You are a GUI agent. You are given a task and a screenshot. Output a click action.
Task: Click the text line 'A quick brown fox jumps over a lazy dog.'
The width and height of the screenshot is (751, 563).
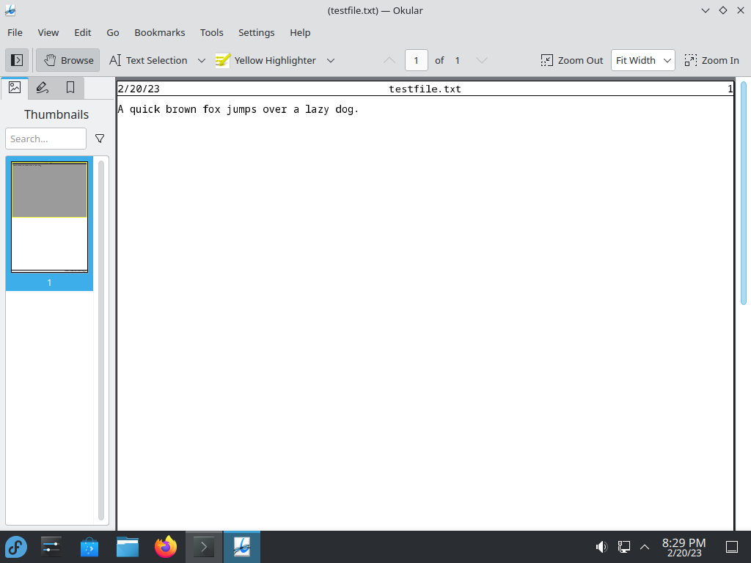[238, 109]
